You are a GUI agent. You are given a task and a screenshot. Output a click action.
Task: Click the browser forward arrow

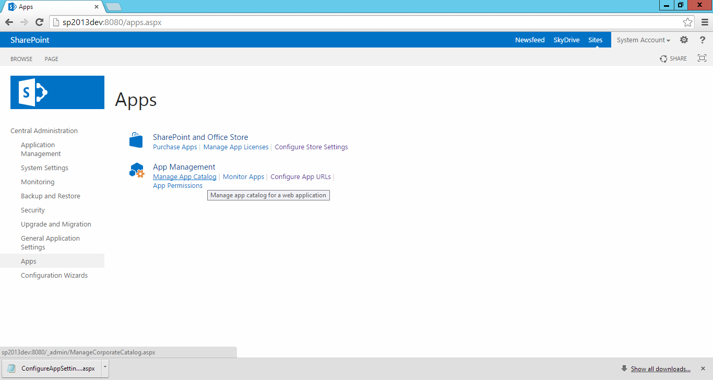point(24,22)
